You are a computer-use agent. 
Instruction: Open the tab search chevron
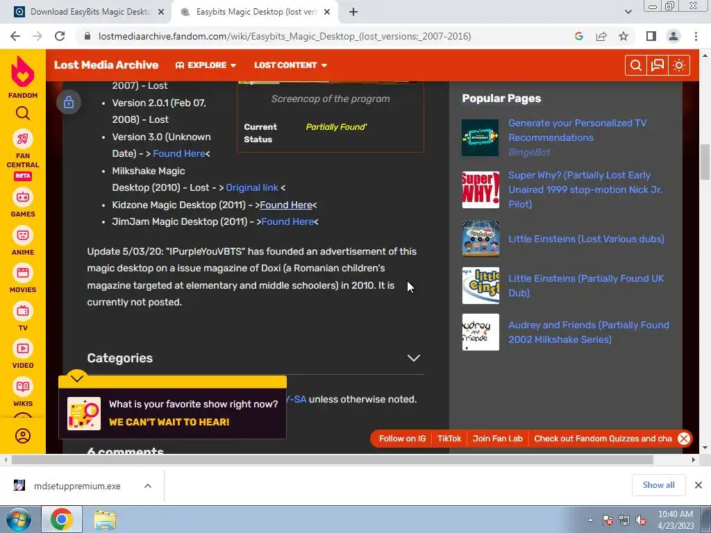pyautogui.click(x=628, y=12)
